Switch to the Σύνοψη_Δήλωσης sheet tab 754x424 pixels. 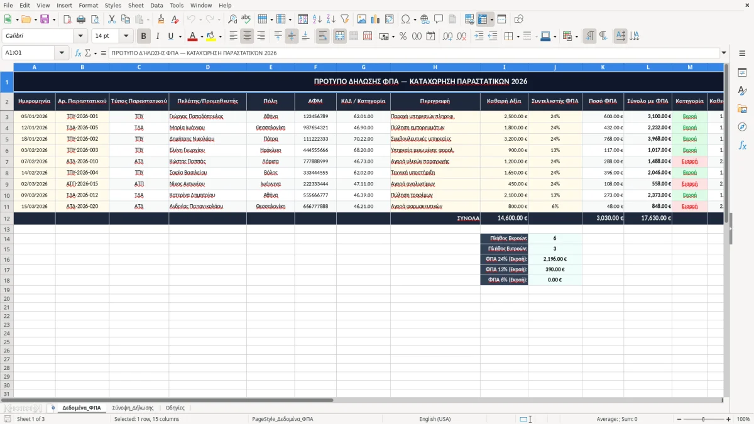click(x=133, y=408)
